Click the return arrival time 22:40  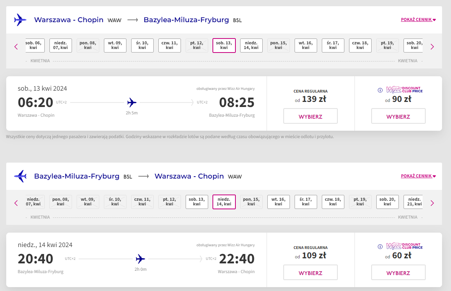[x=237, y=259]
